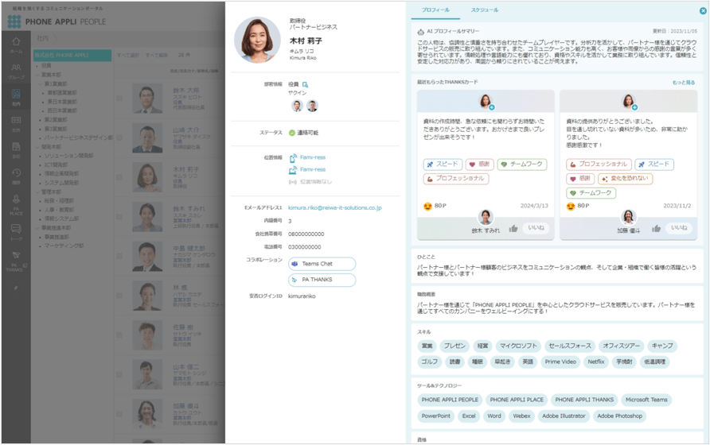Tick the checkbox beside 山崎 大介

pos(119,137)
